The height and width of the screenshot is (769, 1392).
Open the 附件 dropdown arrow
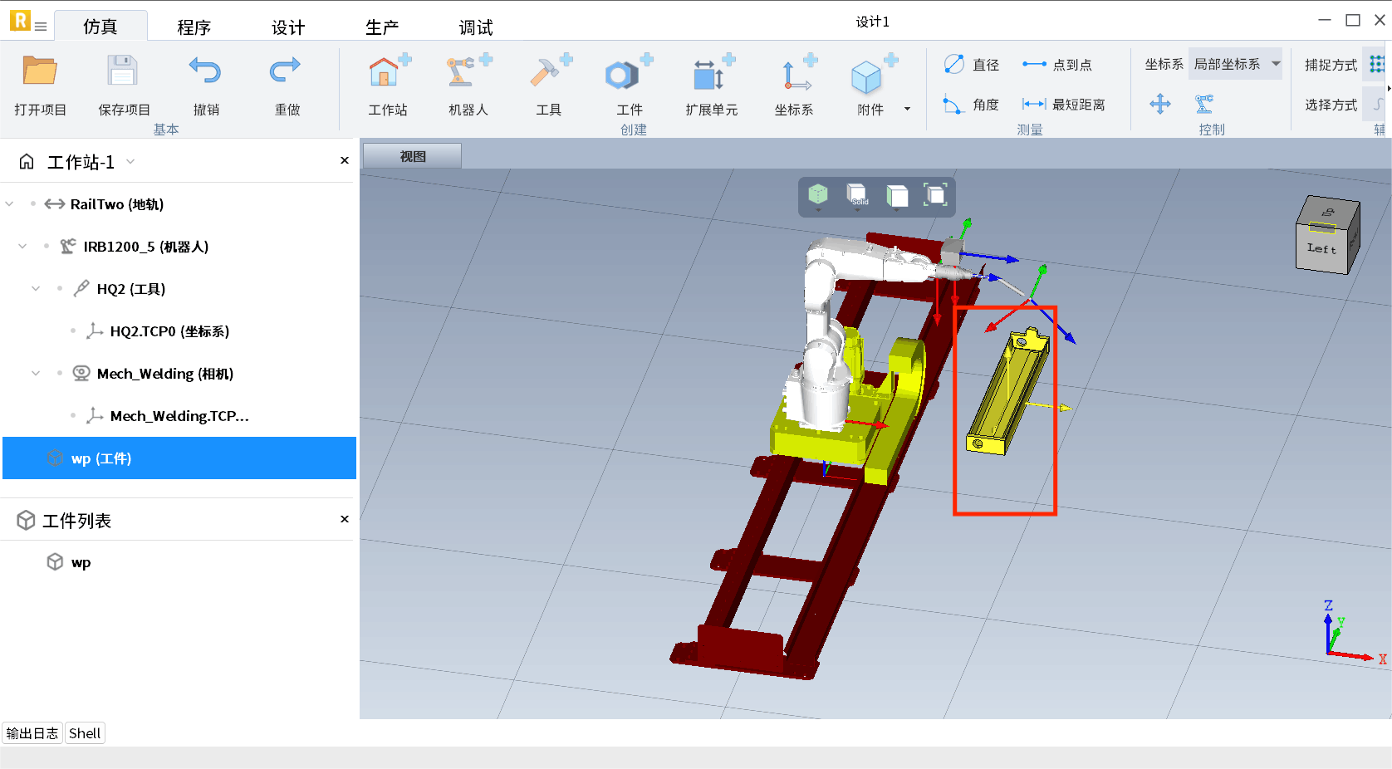point(907,109)
